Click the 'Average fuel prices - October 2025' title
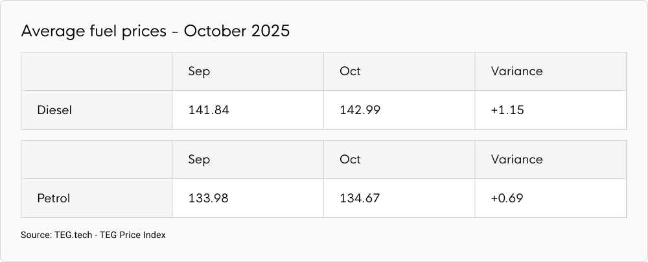Image resolution: width=648 pixels, height=262 pixels. [155, 32]
